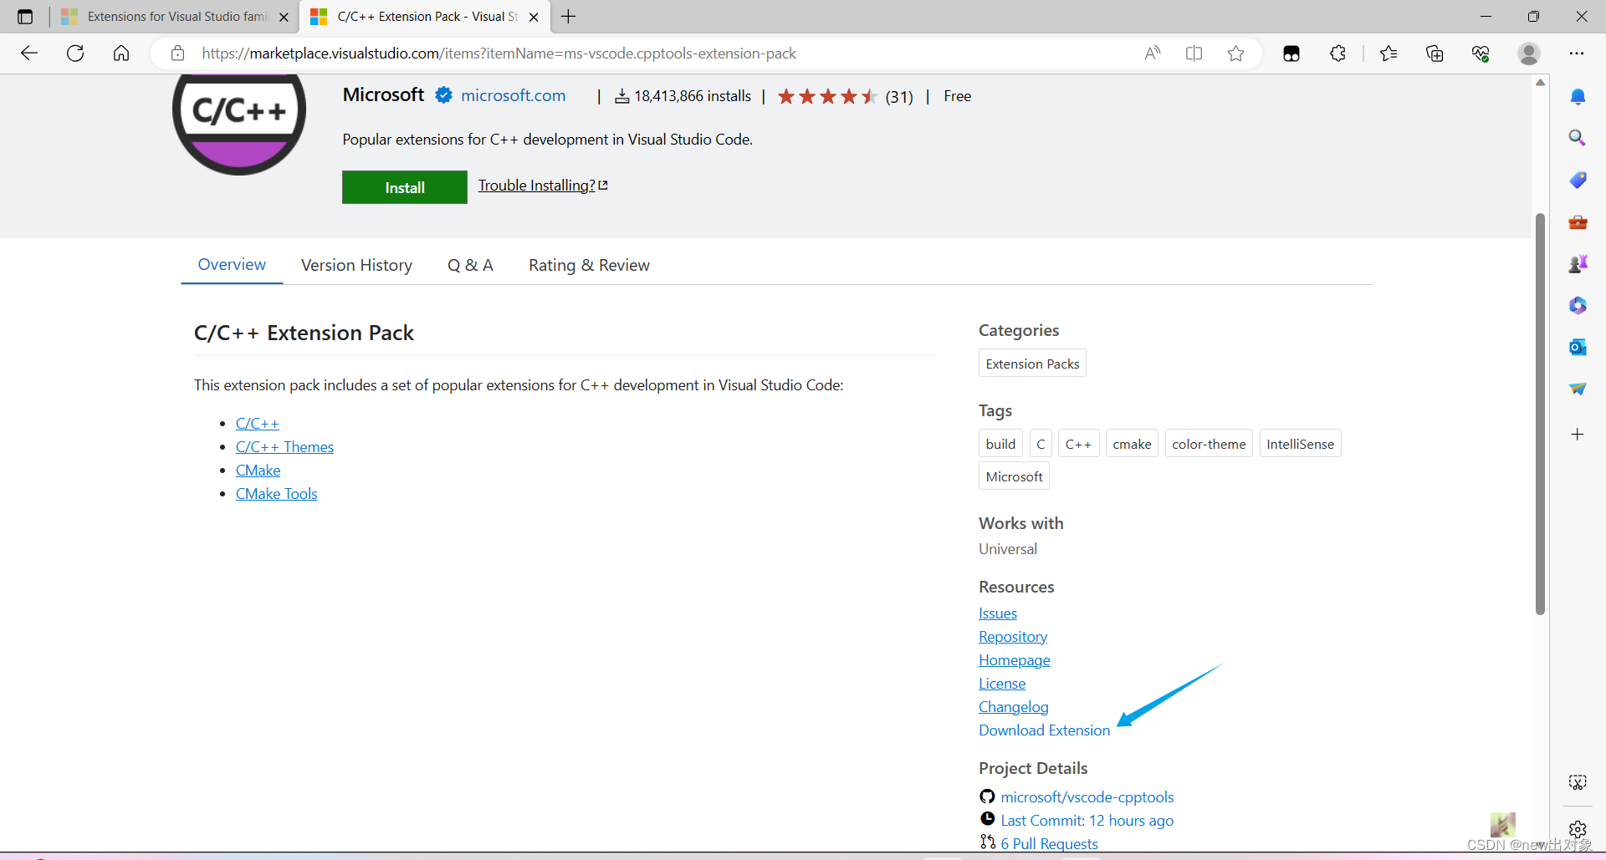Go back using the browser back arrow
1606x860 pixels.
point(29,53)
